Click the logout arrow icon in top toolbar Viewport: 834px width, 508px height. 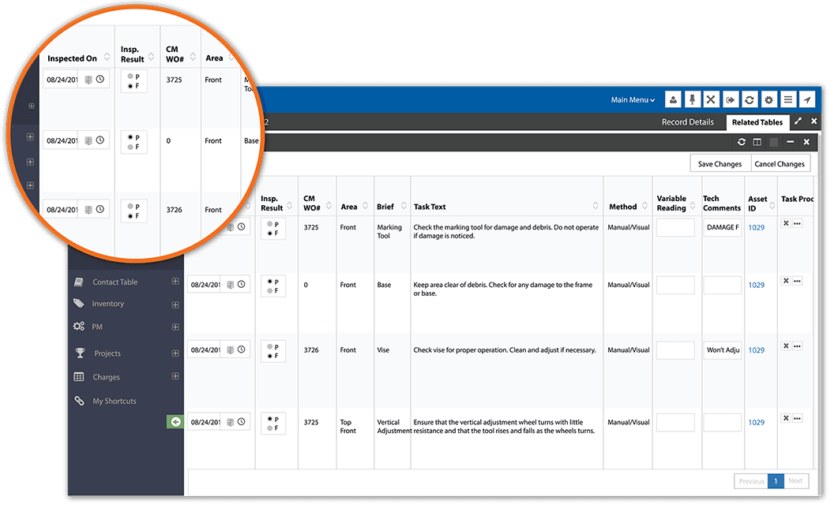(x=731, y=99)
